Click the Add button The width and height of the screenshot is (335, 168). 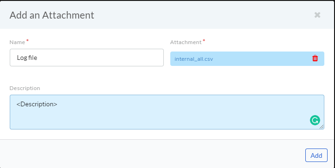(x=316, y=155)
